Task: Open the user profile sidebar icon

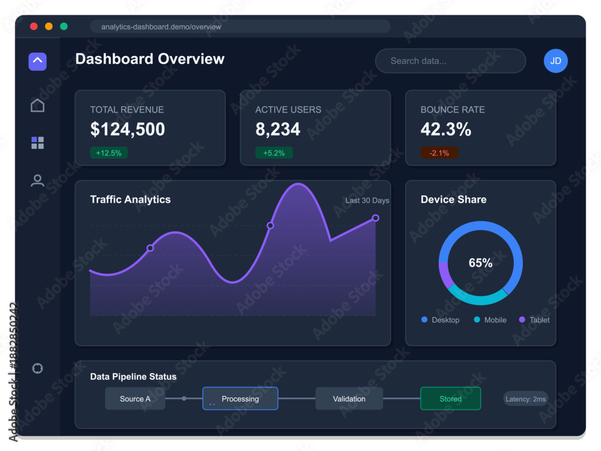Action: coord(37,180)
